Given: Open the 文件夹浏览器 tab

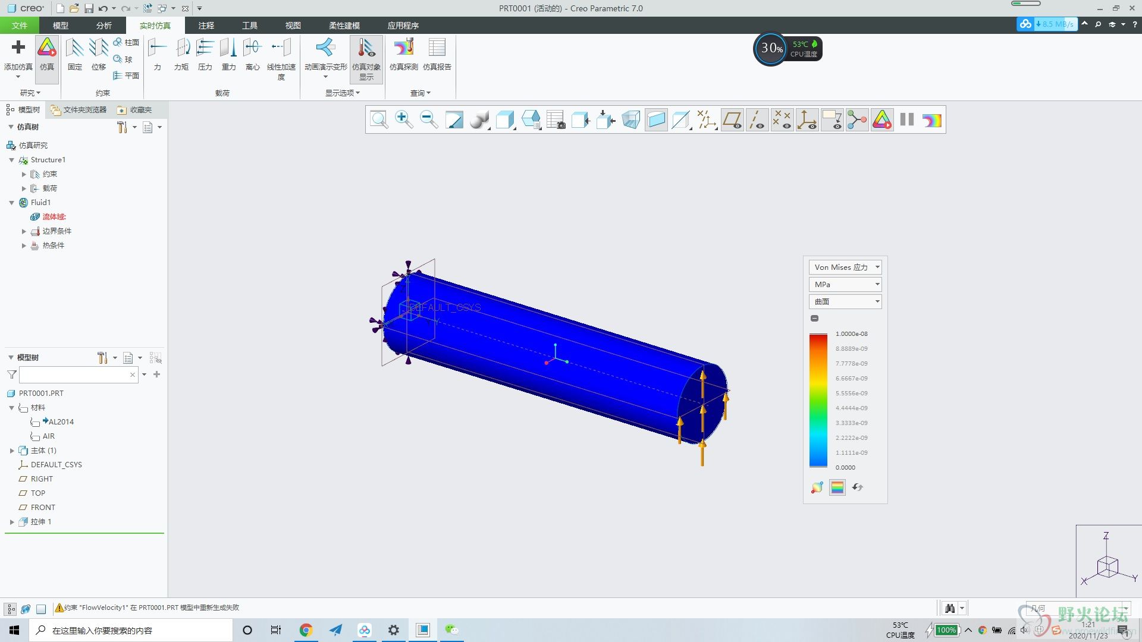Looking at the screenshot, I should click(79, 110).
